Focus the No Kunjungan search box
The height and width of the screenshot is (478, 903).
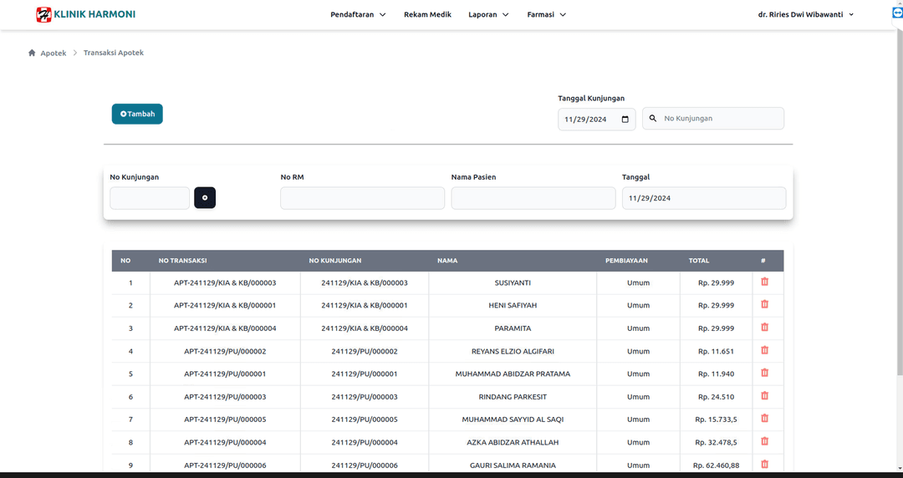[713, 118]
